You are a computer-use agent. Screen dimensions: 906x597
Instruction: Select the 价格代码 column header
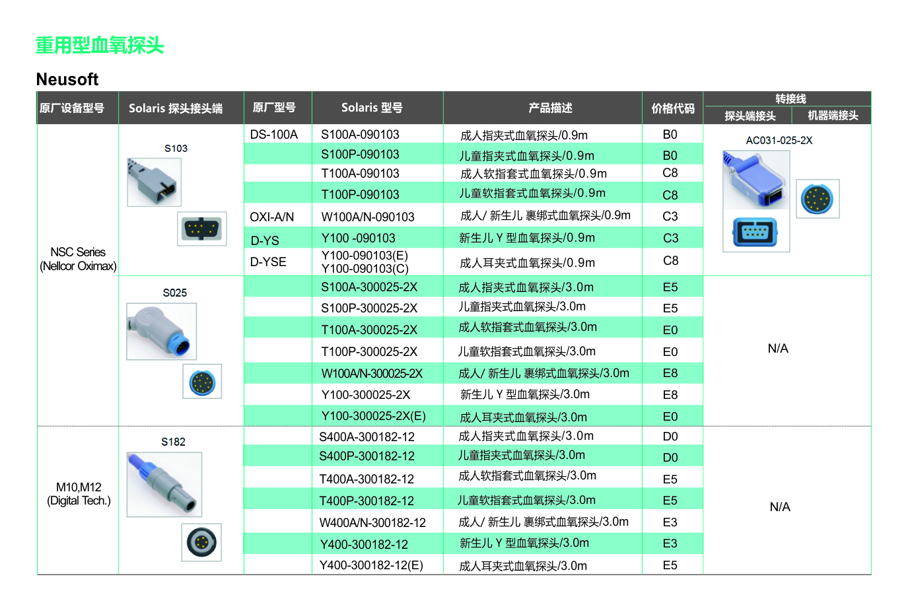(673, 108)
